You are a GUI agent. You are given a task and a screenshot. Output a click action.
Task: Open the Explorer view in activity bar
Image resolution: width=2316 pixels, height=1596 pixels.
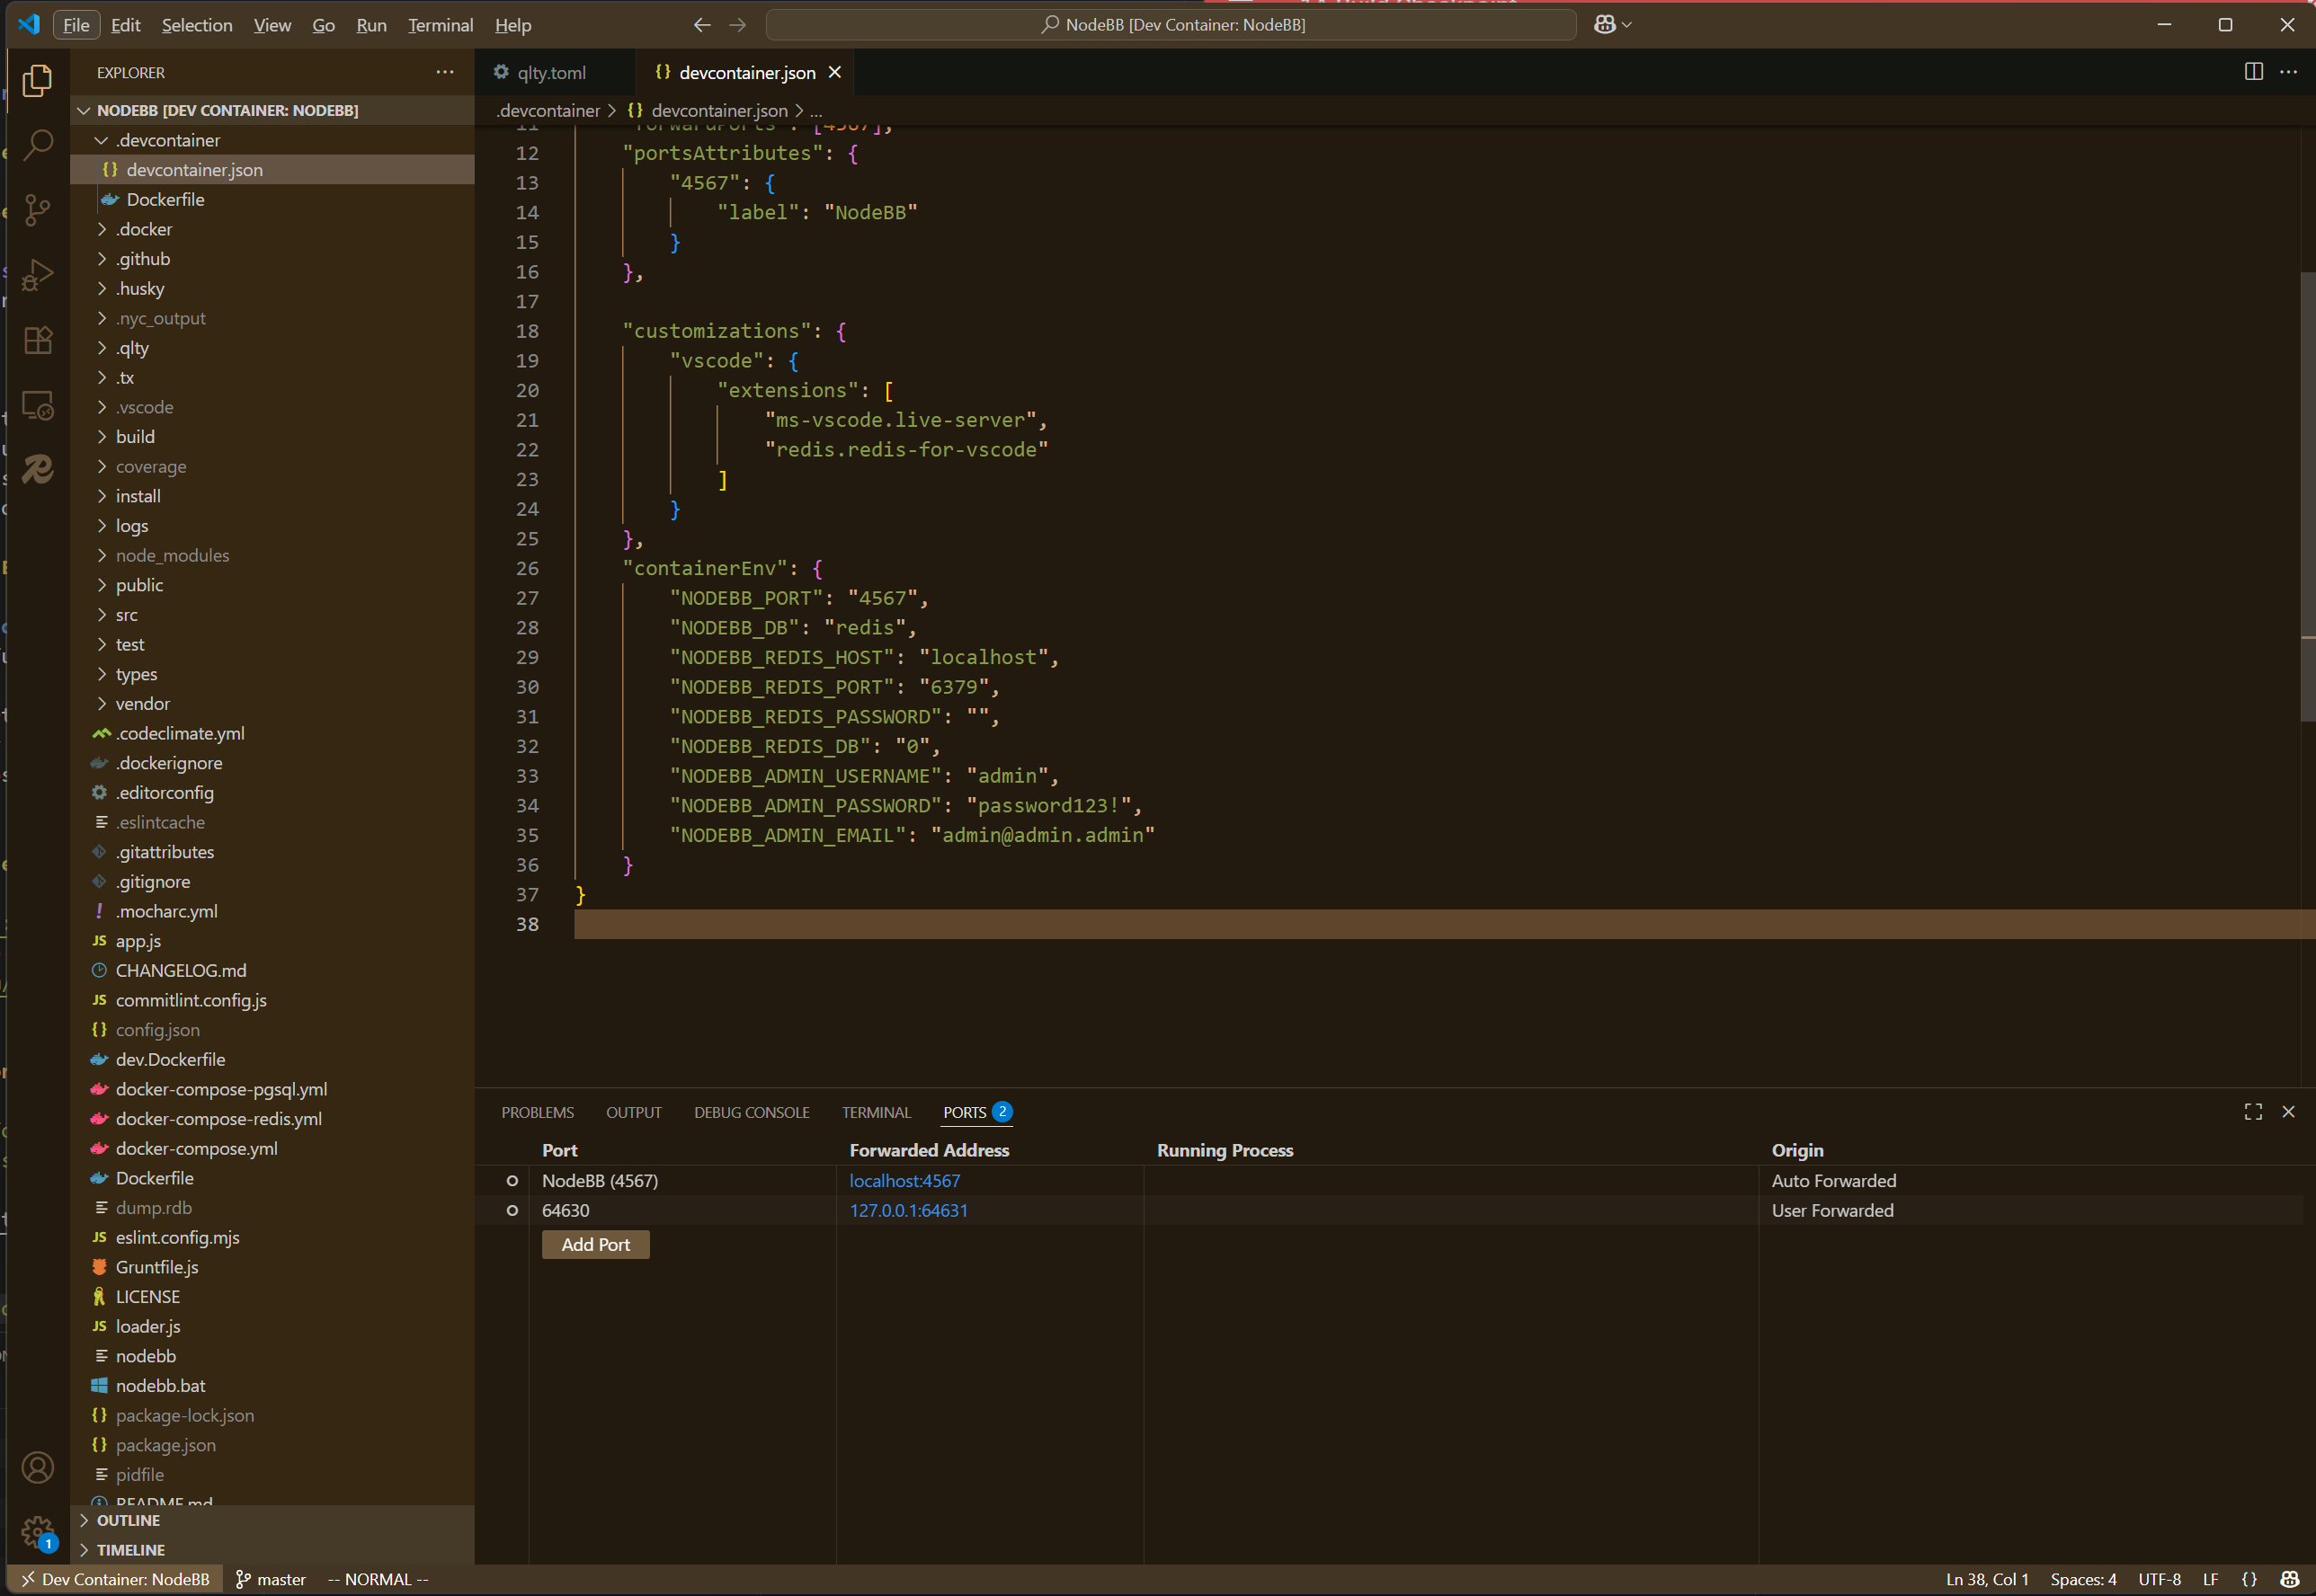tap(37, 80)
